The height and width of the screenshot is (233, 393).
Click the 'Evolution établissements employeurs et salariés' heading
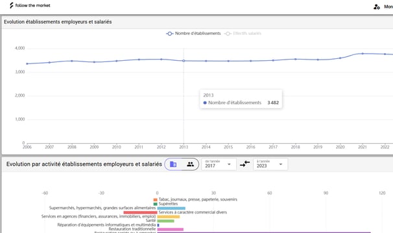(58, 22)
